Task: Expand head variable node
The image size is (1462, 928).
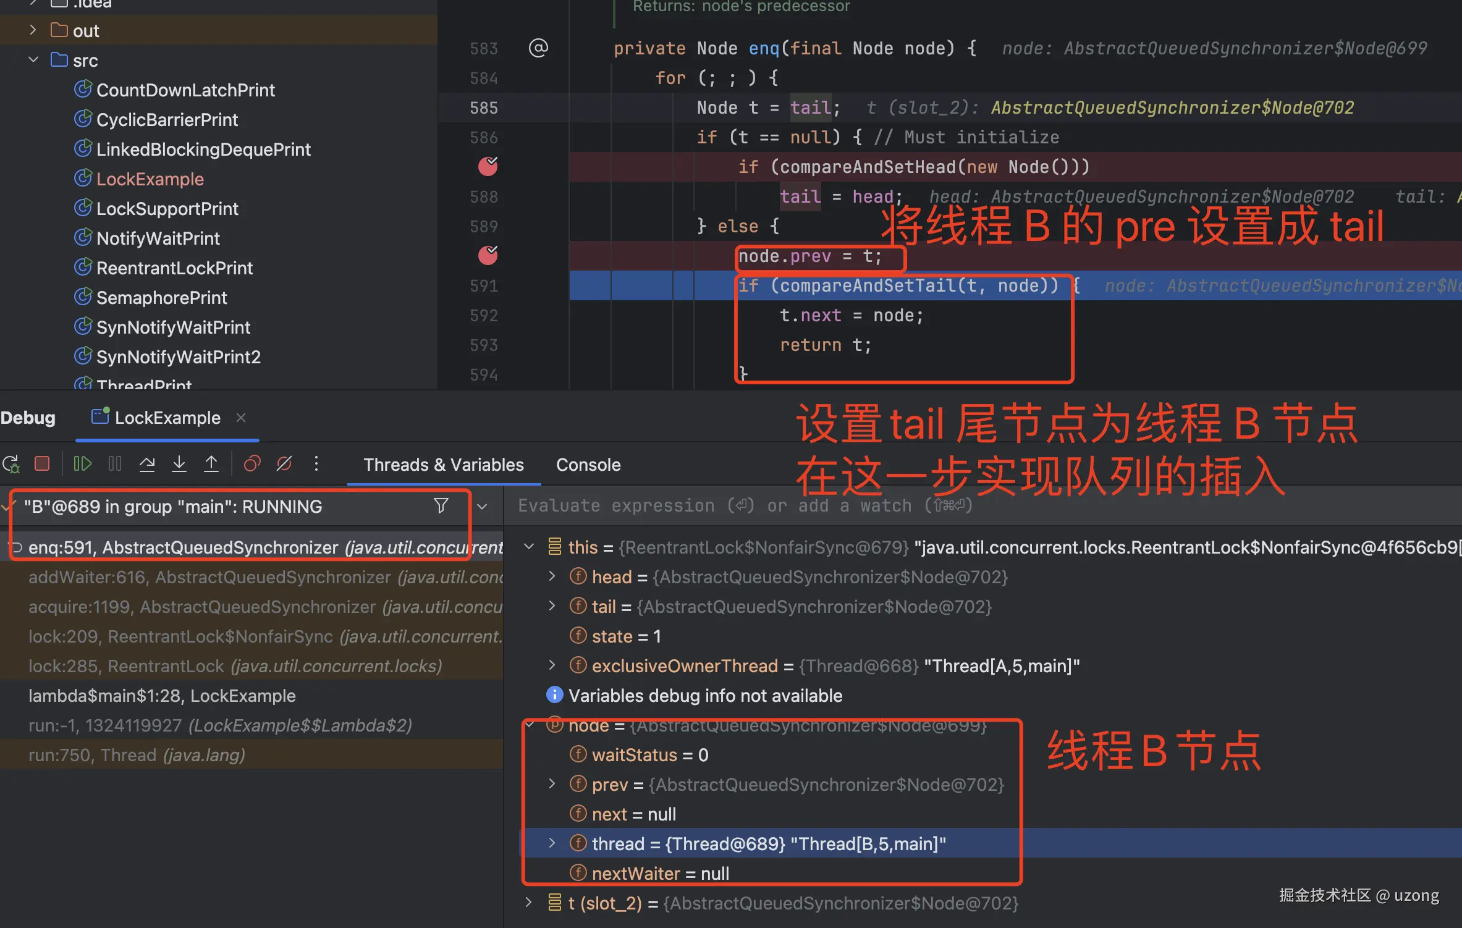Action: pyautogui.click(x=552, y=576)
